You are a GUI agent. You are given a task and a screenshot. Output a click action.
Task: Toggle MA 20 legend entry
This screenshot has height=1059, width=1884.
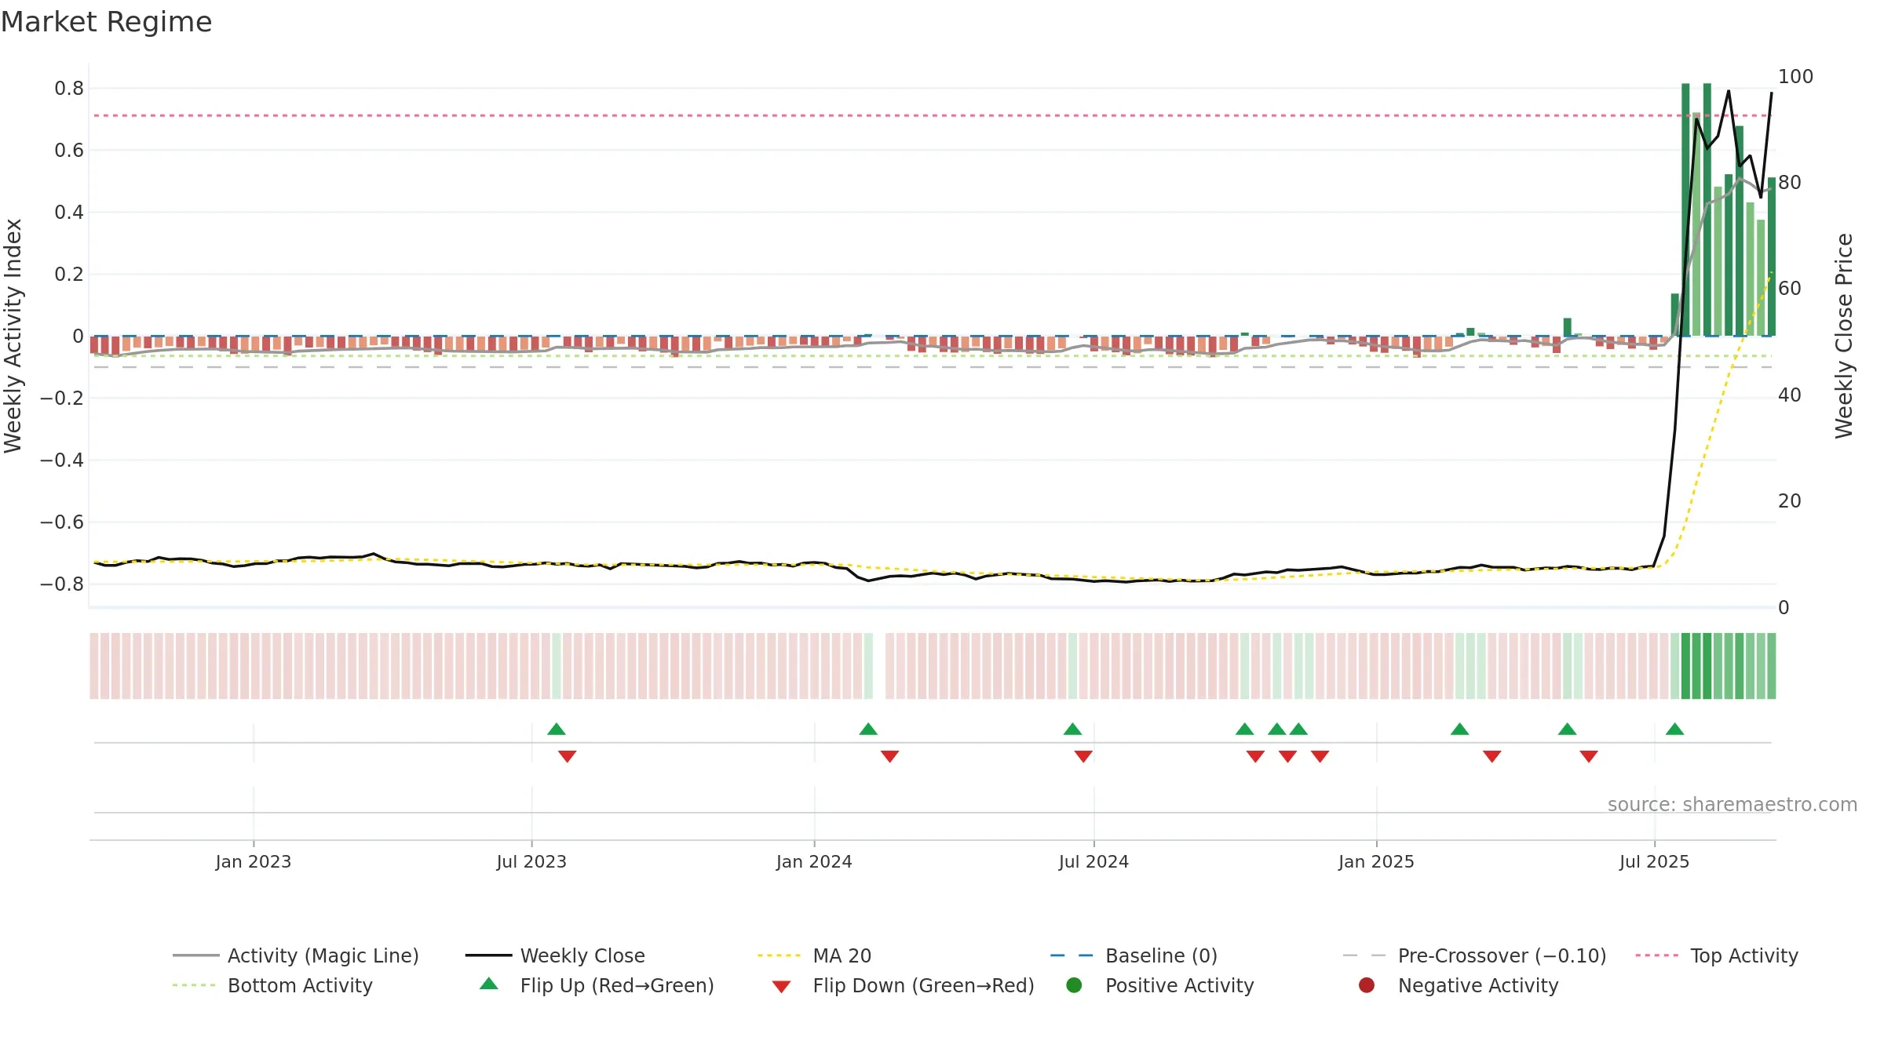tap(815, 955)
